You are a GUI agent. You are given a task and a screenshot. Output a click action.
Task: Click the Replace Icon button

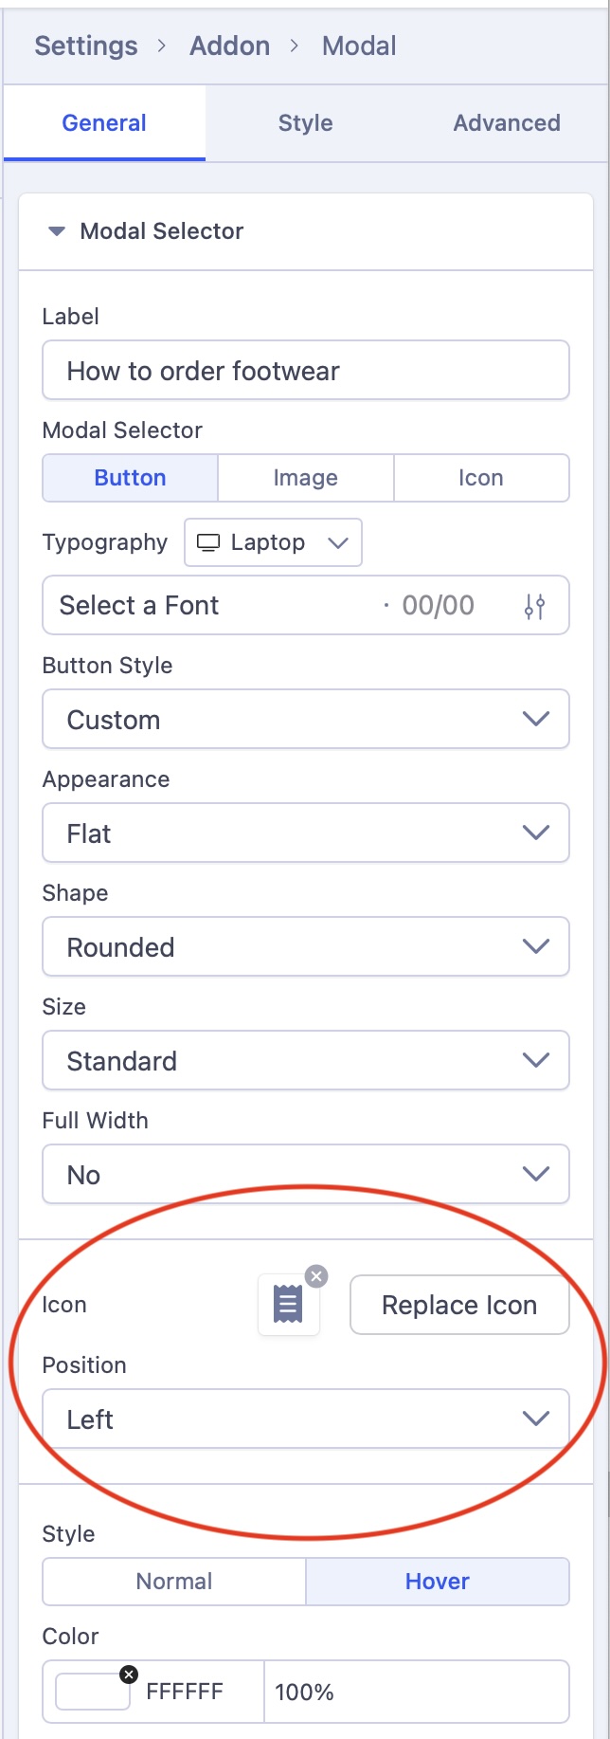(x=459, y=1306)
